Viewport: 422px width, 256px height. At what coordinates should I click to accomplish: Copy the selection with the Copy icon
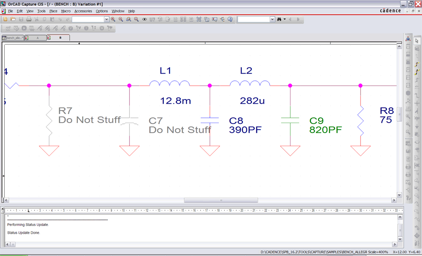coord(45,19)
